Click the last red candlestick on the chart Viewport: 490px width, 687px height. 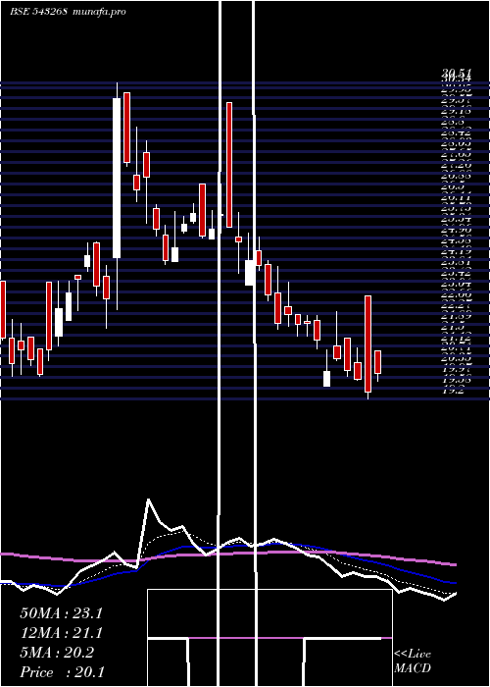pyautogui.click(x=377, y=362)
